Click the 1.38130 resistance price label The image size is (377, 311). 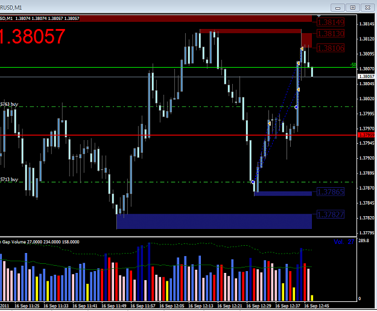(x=331, y=33)
